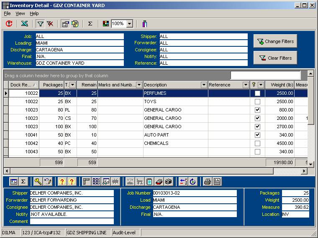318x238 pixels.
Task: Check the checkbox in the PERFUMES row
Action: pyautogui.click(x=257, y=93)
